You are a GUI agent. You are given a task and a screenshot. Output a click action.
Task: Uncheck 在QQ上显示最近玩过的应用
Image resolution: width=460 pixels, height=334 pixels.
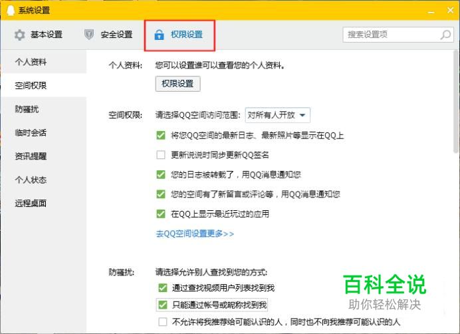click(x=161, y=214)
